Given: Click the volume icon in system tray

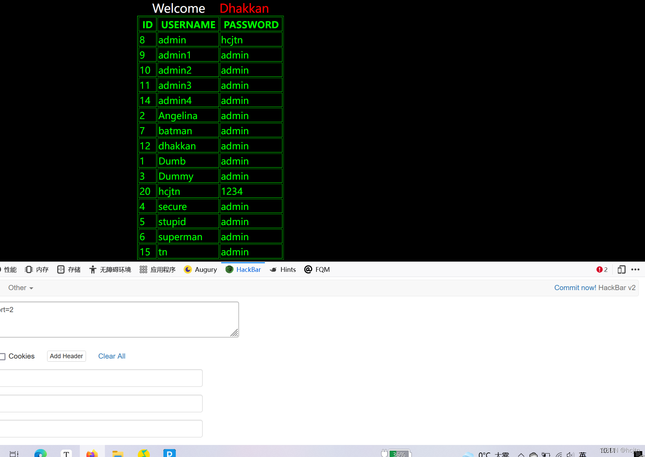Looking at the screenshot, I should pos(570,455).
